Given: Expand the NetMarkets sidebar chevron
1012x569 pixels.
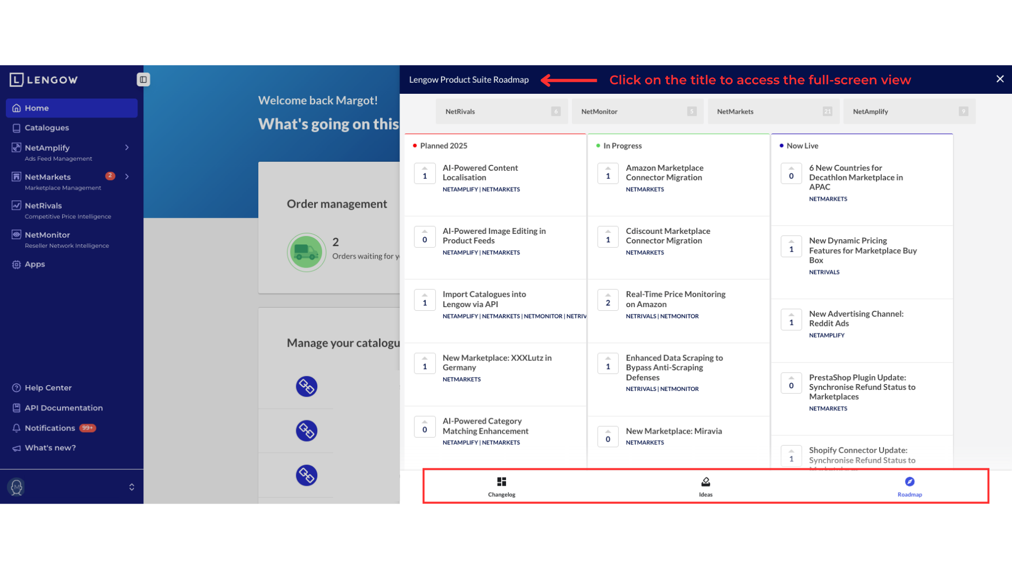Looking at the screenshot, I should point(127,176).
